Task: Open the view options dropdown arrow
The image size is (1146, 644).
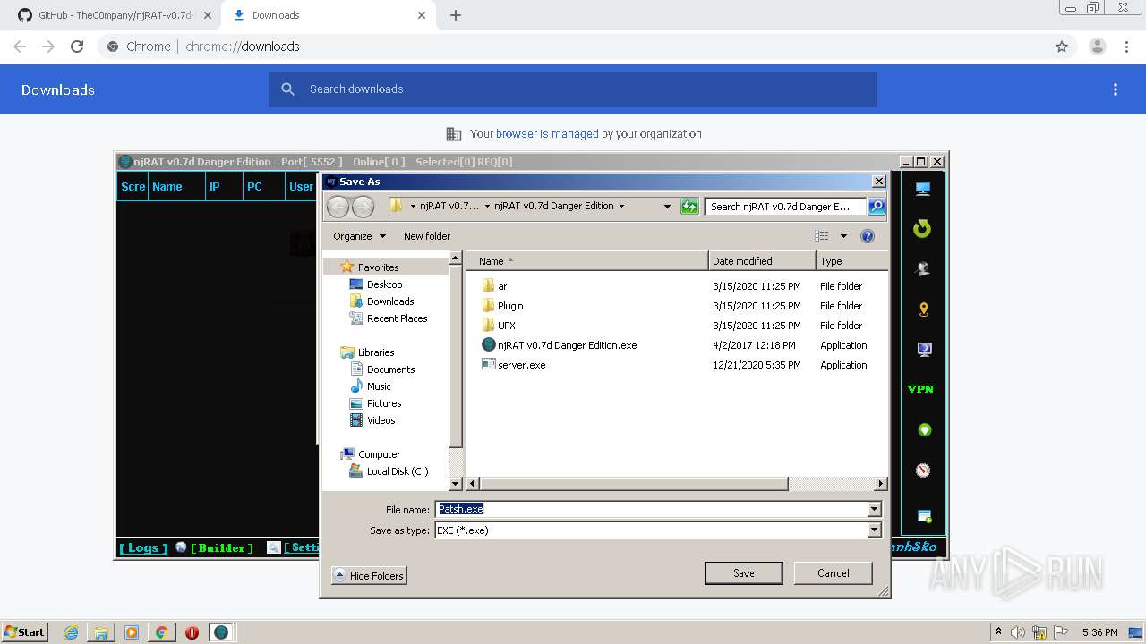Action: pos(842,236)
